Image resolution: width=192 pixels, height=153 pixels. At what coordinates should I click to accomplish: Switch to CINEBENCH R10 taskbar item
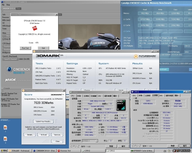(44, 151)
